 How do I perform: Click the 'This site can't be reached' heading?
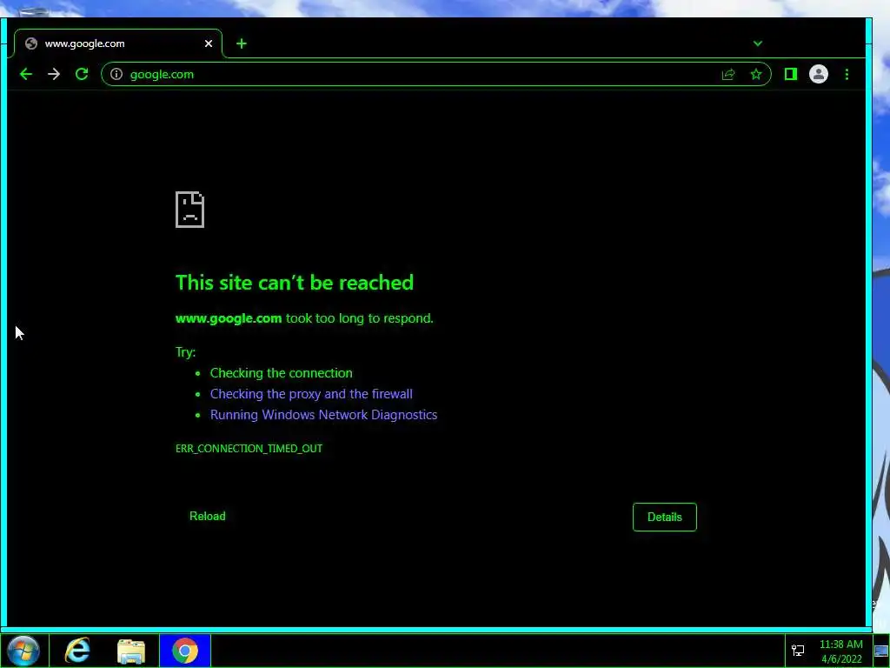[x=295, y=283]
